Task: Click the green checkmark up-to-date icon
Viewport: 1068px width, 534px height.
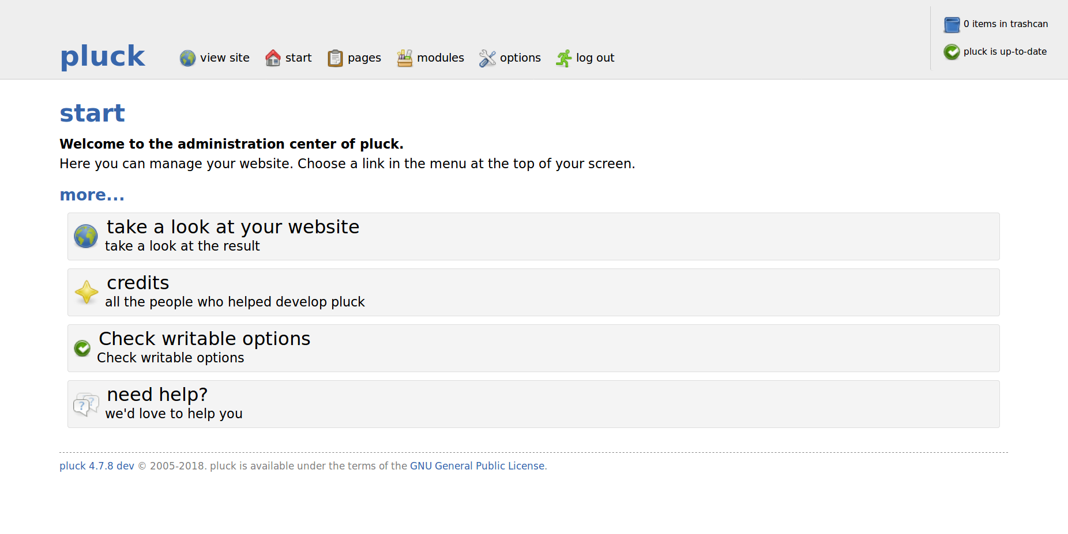Action: pos(952,52)
